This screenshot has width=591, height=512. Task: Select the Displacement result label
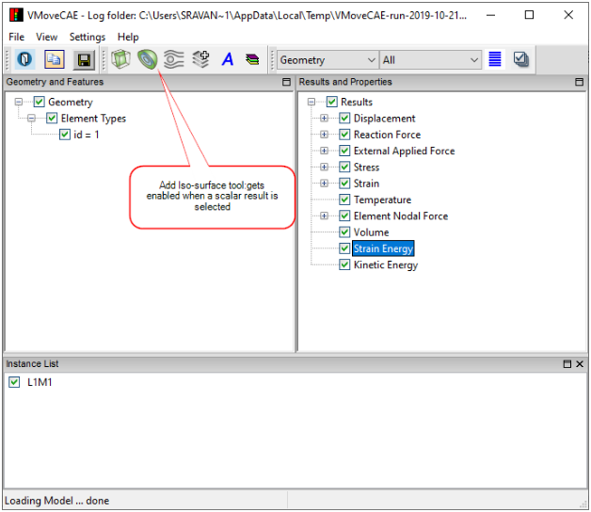tap(385, 119)
